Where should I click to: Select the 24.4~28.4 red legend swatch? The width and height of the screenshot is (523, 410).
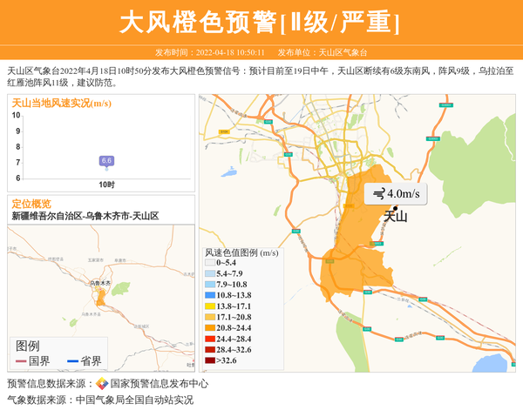point(209,339)
